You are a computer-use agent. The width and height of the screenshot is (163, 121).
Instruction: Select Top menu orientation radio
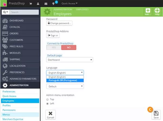point(47,100)
